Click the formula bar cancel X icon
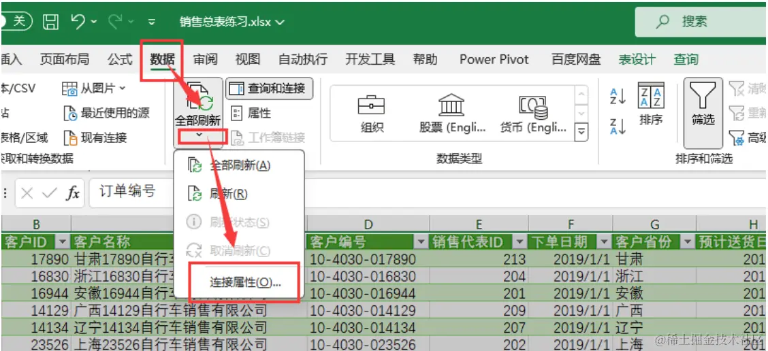Screen dimensions: 768x351 [x=27, y=193]
